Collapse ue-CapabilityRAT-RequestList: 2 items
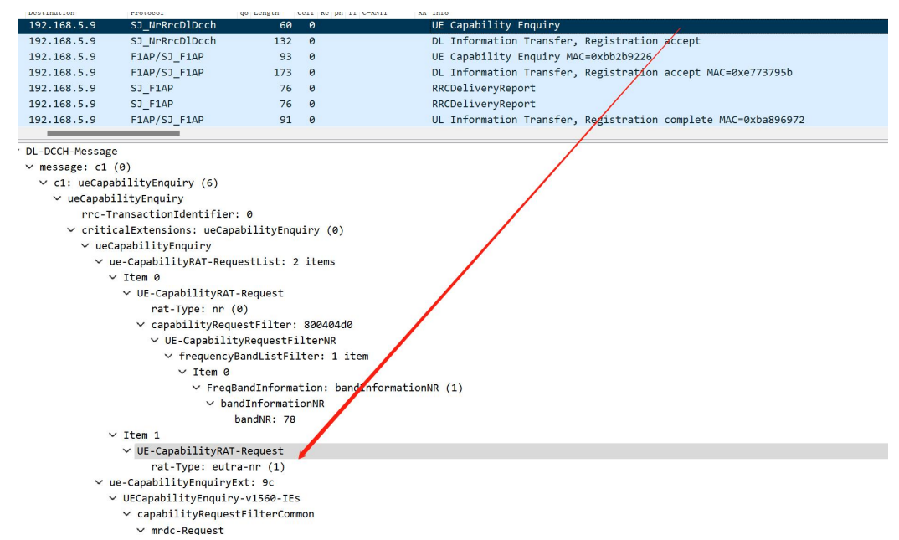The width and height of the screenshot is (899, 540). 100,262
